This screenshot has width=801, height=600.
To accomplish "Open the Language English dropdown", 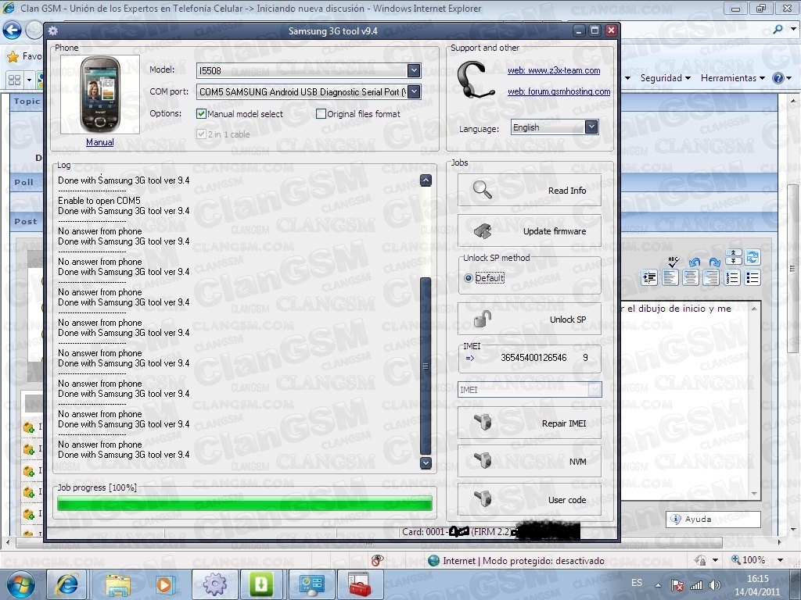I will (591, 127).
